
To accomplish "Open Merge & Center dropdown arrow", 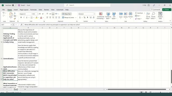I will (76, 18).
